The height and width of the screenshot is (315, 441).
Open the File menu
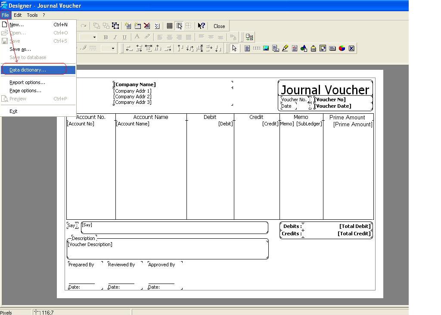point(5,15)
